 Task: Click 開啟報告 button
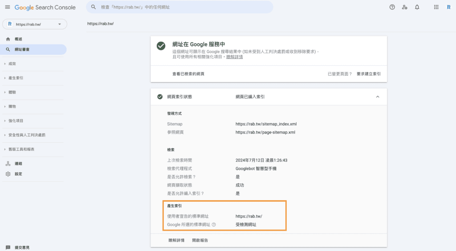pos(200,240)
